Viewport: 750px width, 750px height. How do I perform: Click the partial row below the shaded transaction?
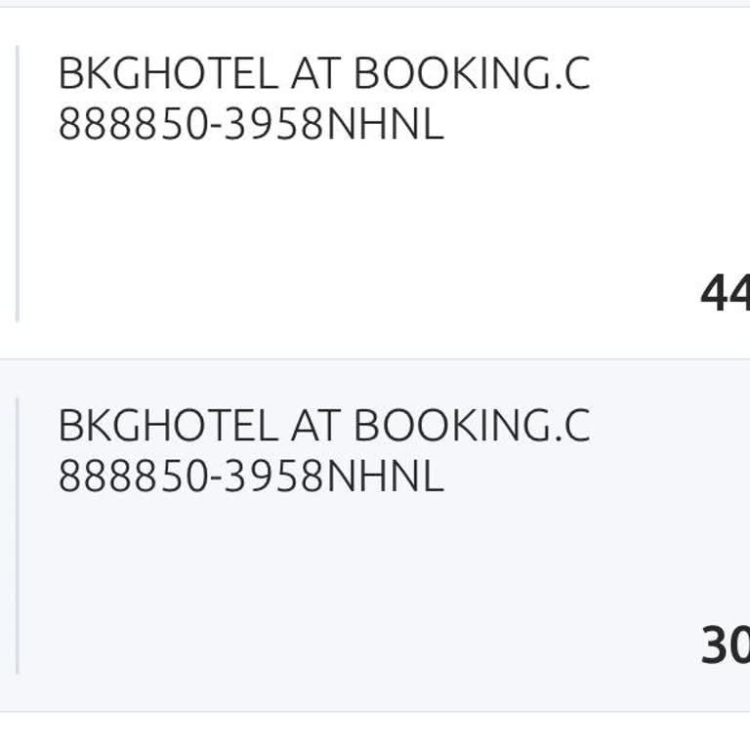(375, 732)
